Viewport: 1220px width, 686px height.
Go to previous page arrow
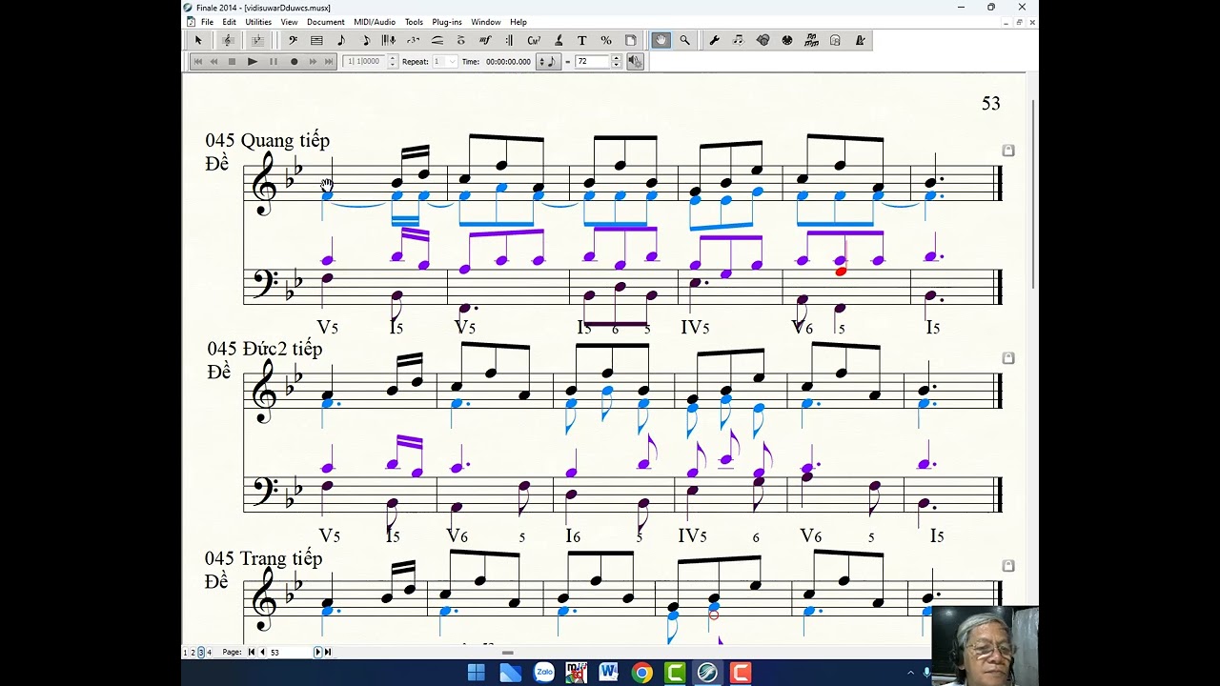263,652
